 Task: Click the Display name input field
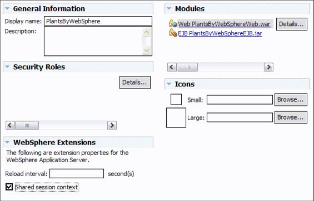pos(98,21)
